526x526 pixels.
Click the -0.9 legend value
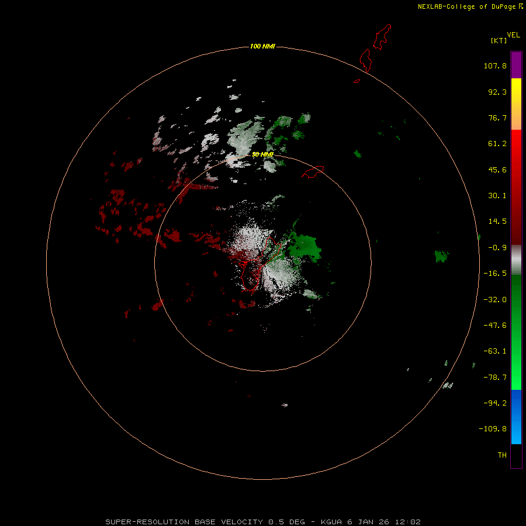(x=497, y=248)
